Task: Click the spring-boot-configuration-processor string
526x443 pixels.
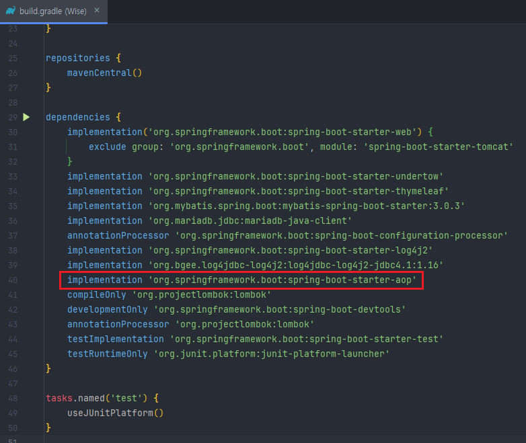Action: pos(341,235)
